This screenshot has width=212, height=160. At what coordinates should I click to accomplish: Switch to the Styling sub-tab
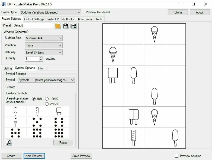tap(8, 68)
